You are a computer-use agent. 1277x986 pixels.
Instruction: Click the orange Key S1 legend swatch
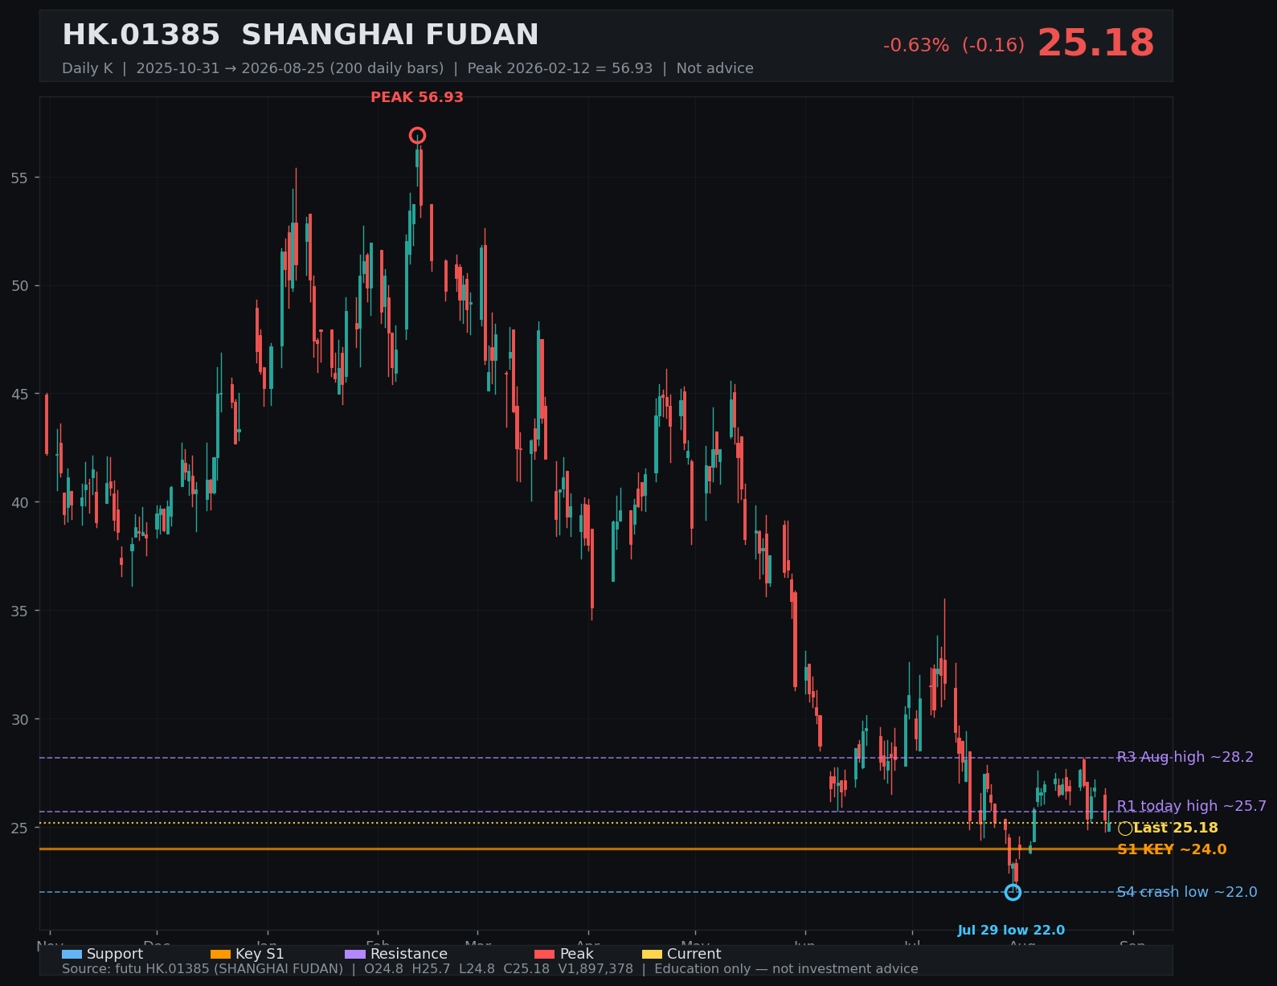click(x=220, y=954)
